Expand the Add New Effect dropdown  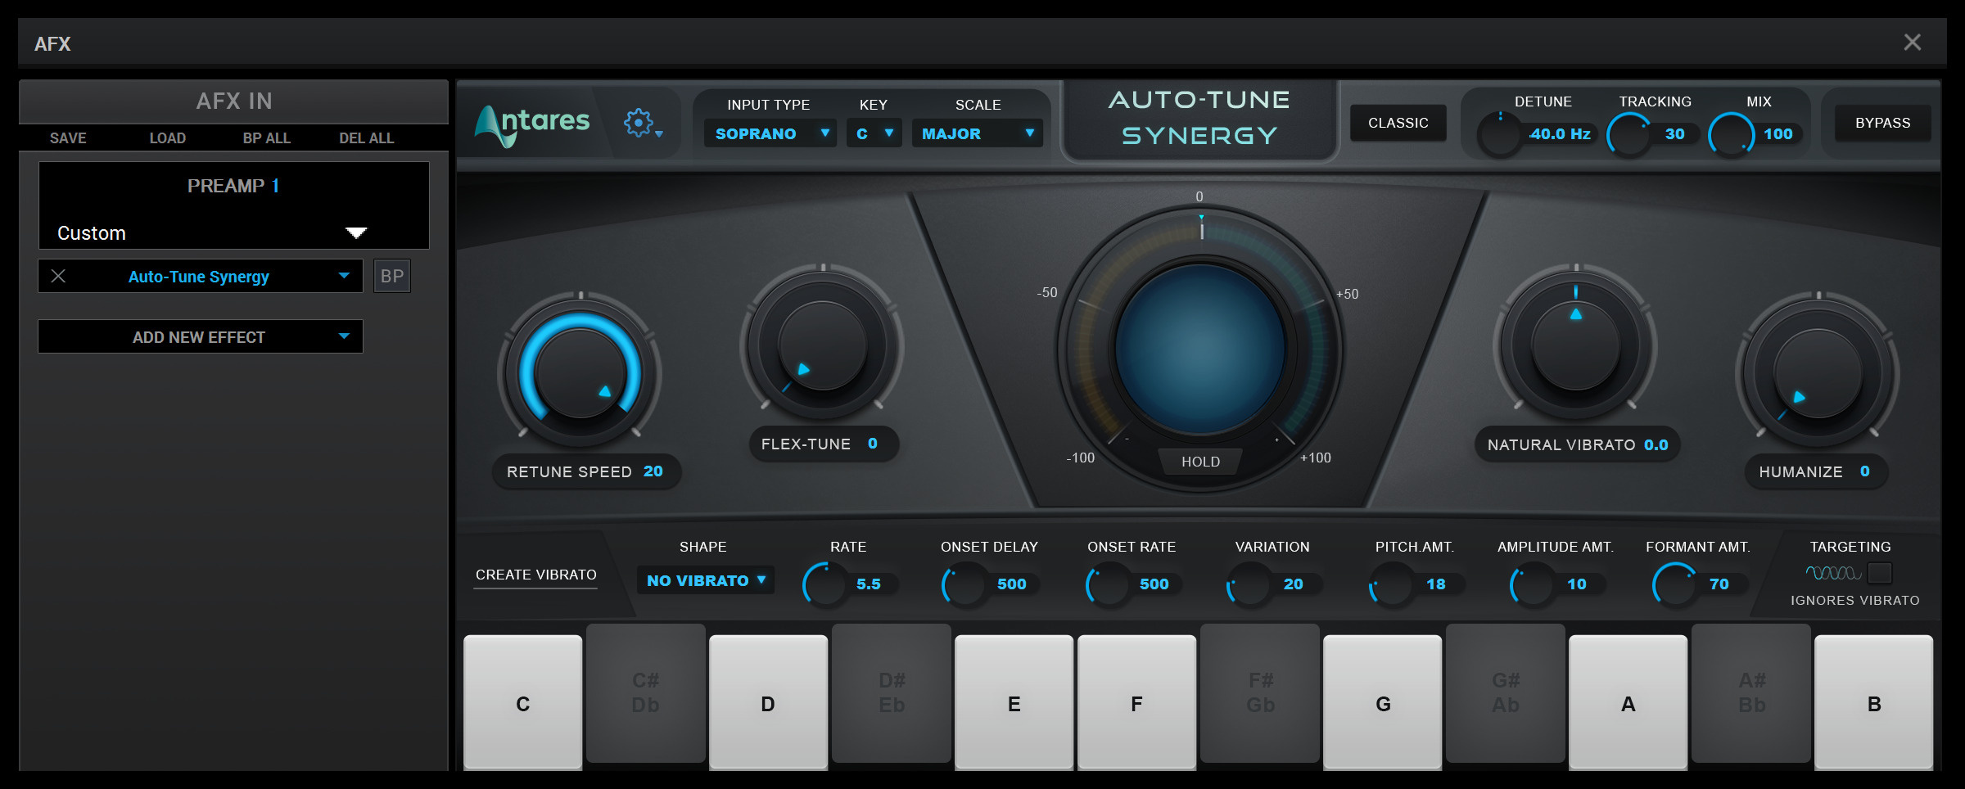point(199,336)
